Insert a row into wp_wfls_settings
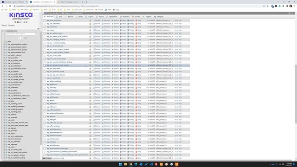Screen dimensions: 297x167 point(123,126)
